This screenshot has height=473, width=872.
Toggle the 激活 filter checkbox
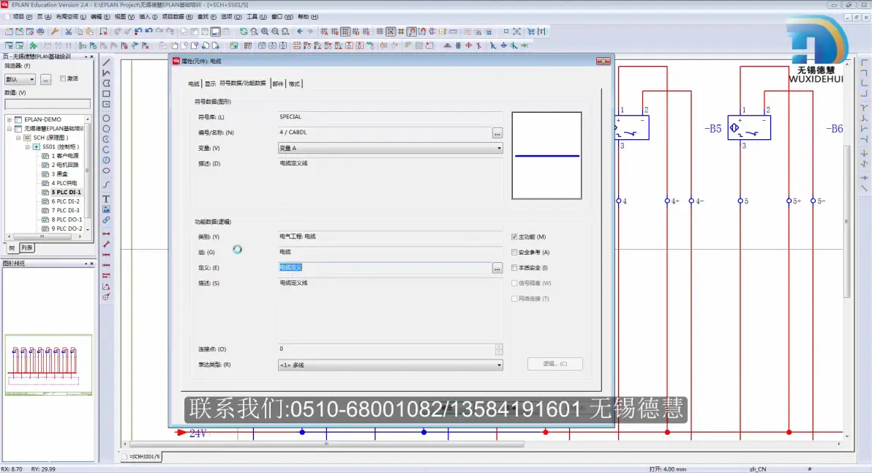point(63,78)
